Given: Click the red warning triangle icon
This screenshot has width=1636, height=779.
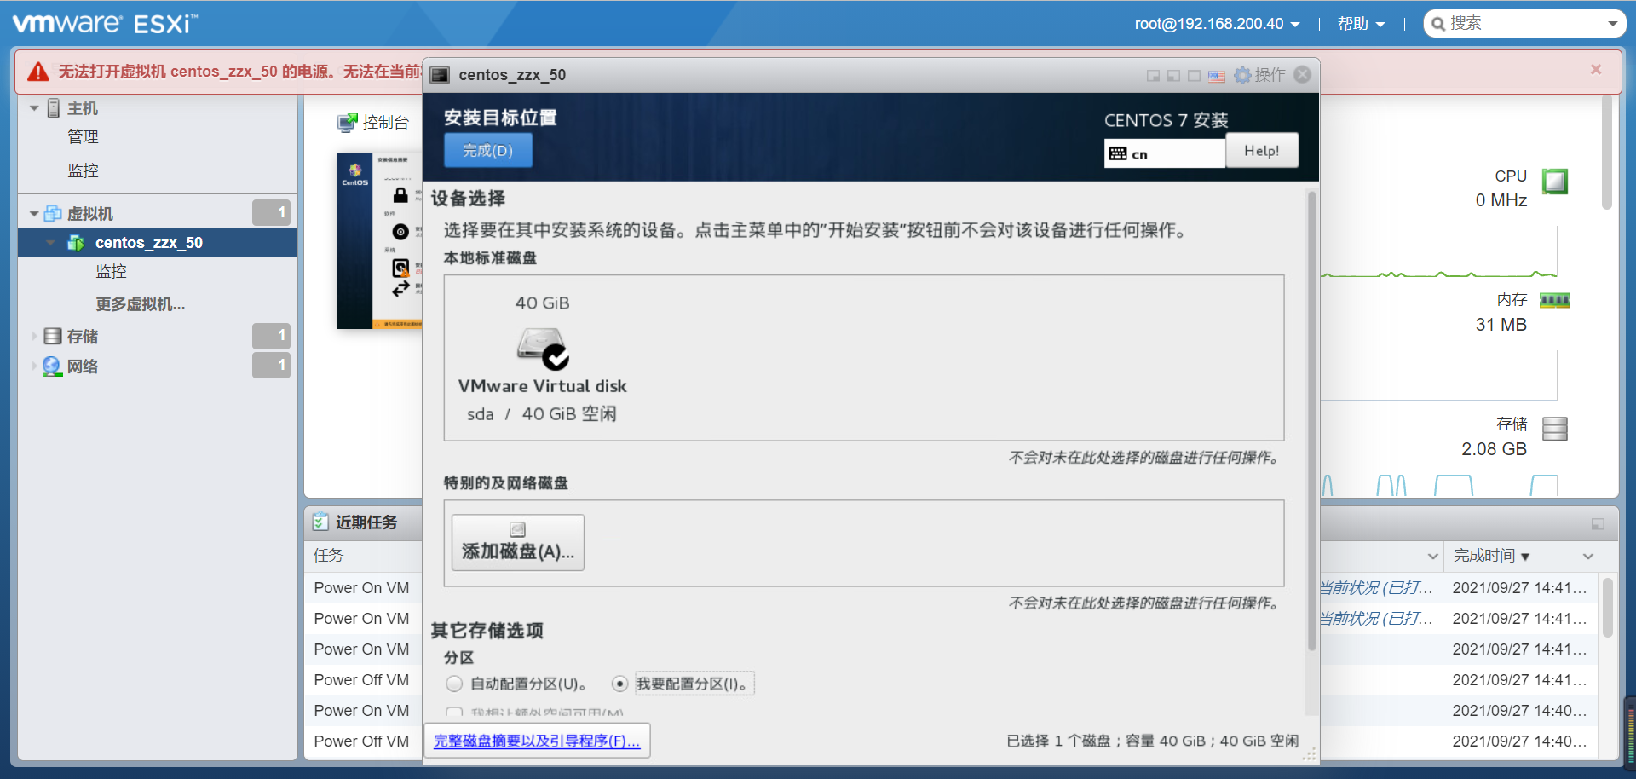Looking at the screenshot, I should coord(38,72).
